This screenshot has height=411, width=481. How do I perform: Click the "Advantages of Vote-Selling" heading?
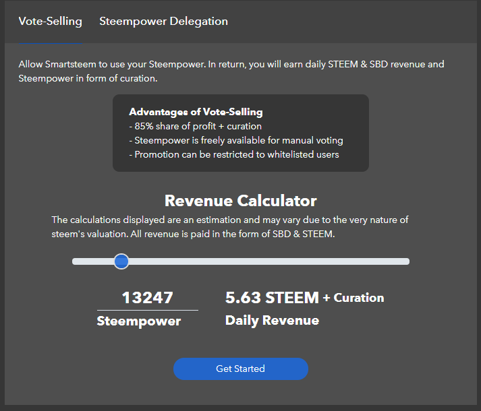[196, 112]
